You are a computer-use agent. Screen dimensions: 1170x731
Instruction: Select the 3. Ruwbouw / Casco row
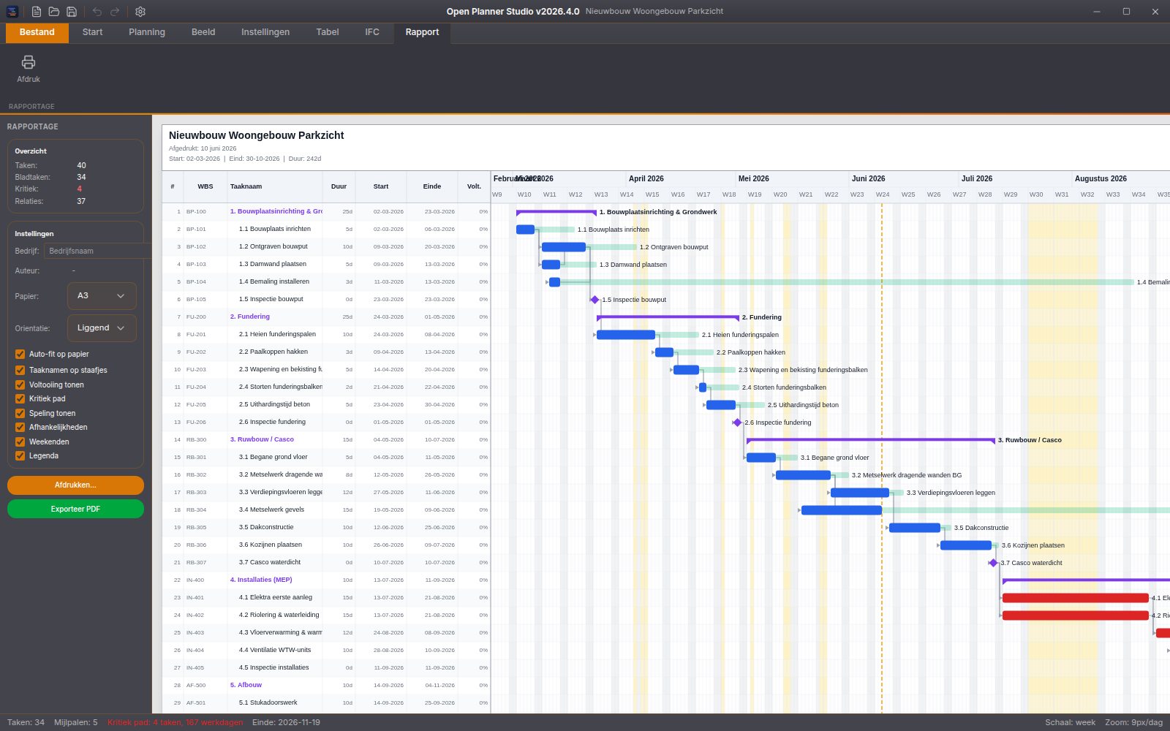[x=326, y=440]
